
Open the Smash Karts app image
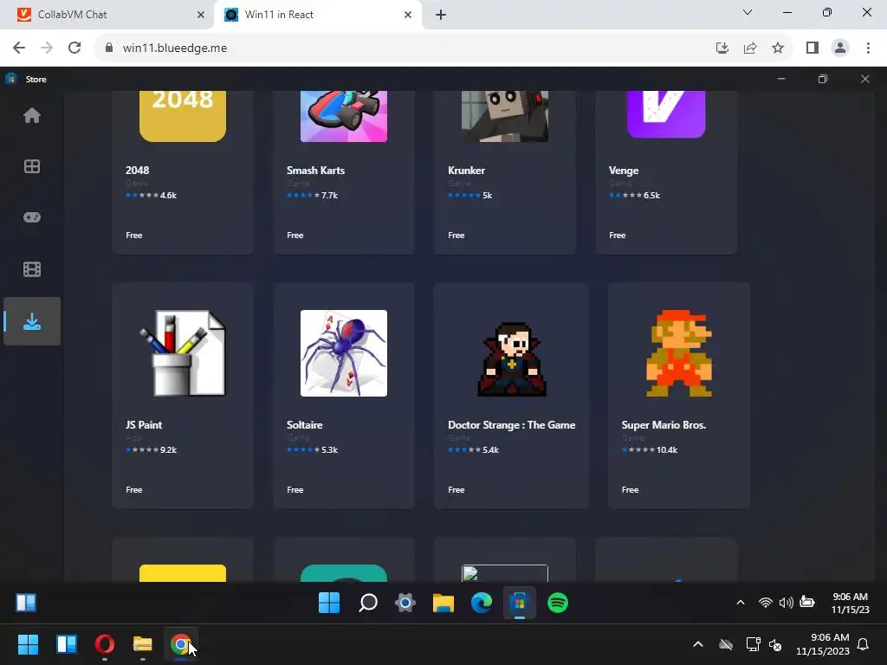[x=344, y=116]
